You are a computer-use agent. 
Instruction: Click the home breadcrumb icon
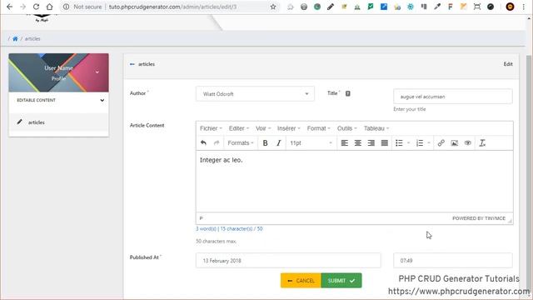click(x=15, y=39)
